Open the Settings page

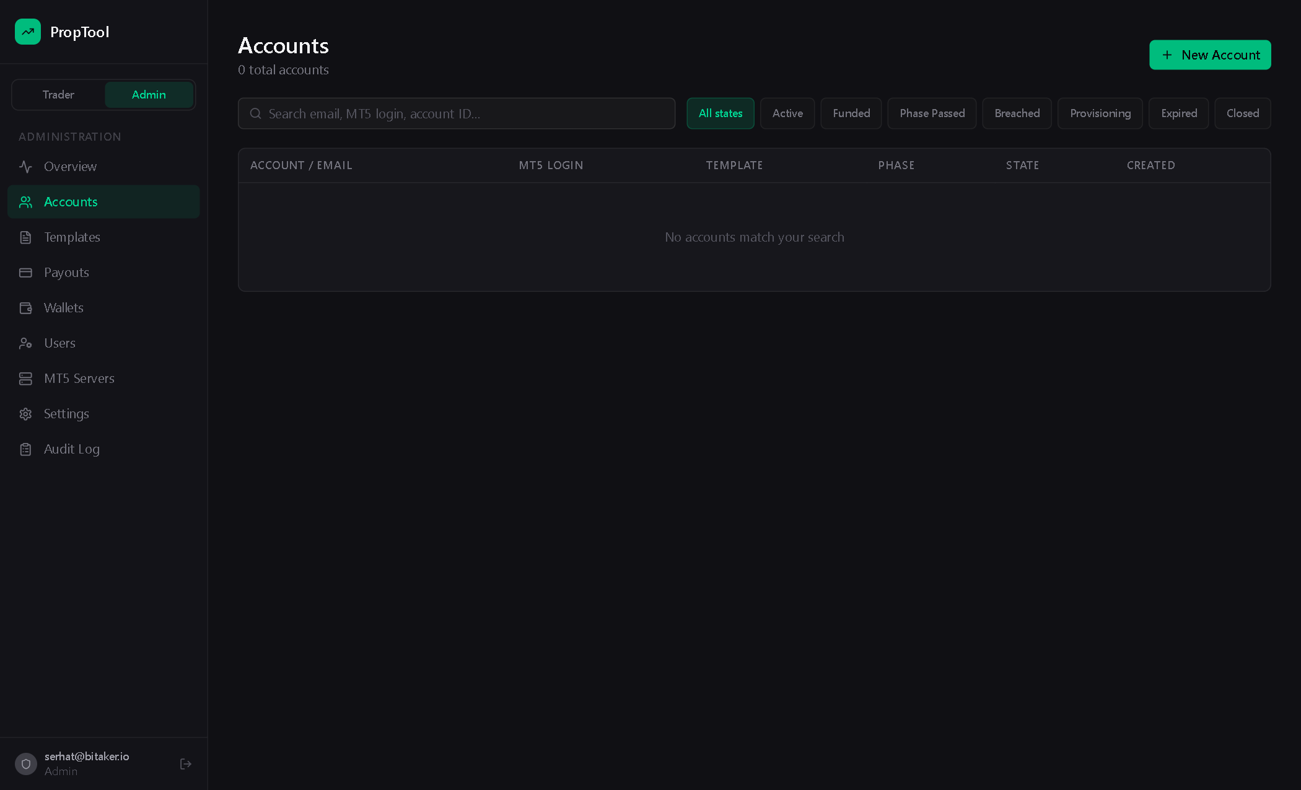coord(103,414)
